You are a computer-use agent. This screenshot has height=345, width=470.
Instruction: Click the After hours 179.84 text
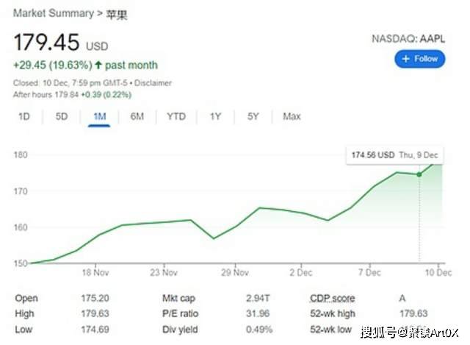tap(46, 95)
